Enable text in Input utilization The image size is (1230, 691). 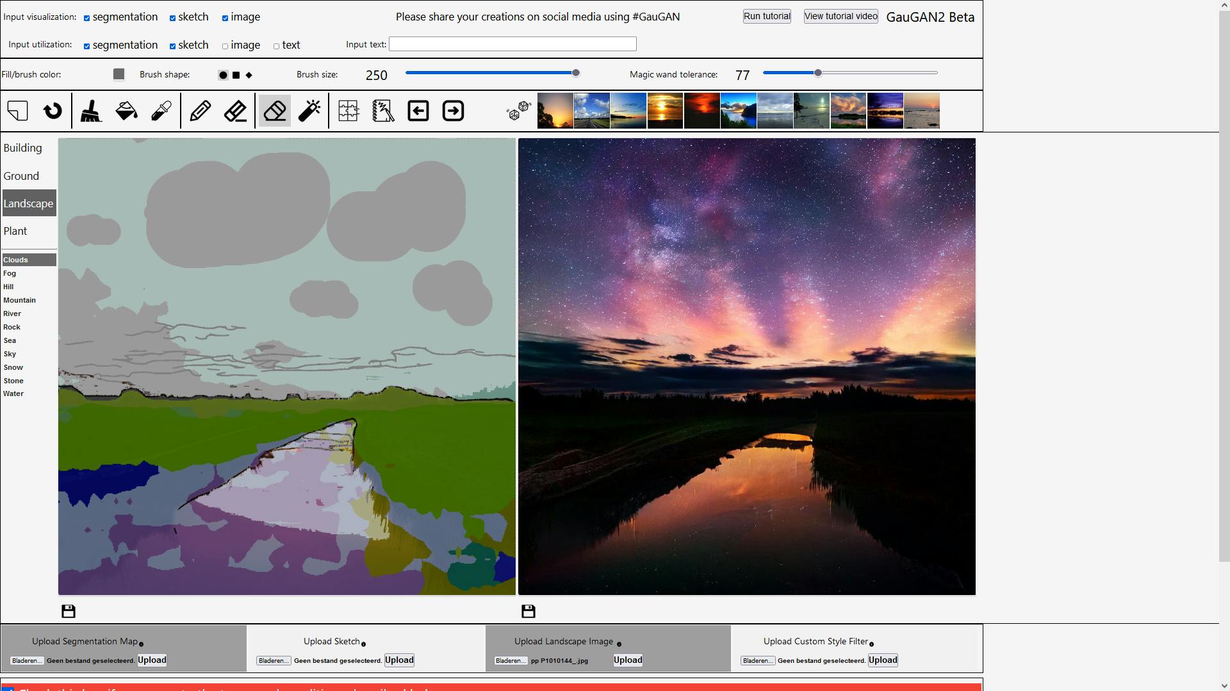(x=276, y=46)
